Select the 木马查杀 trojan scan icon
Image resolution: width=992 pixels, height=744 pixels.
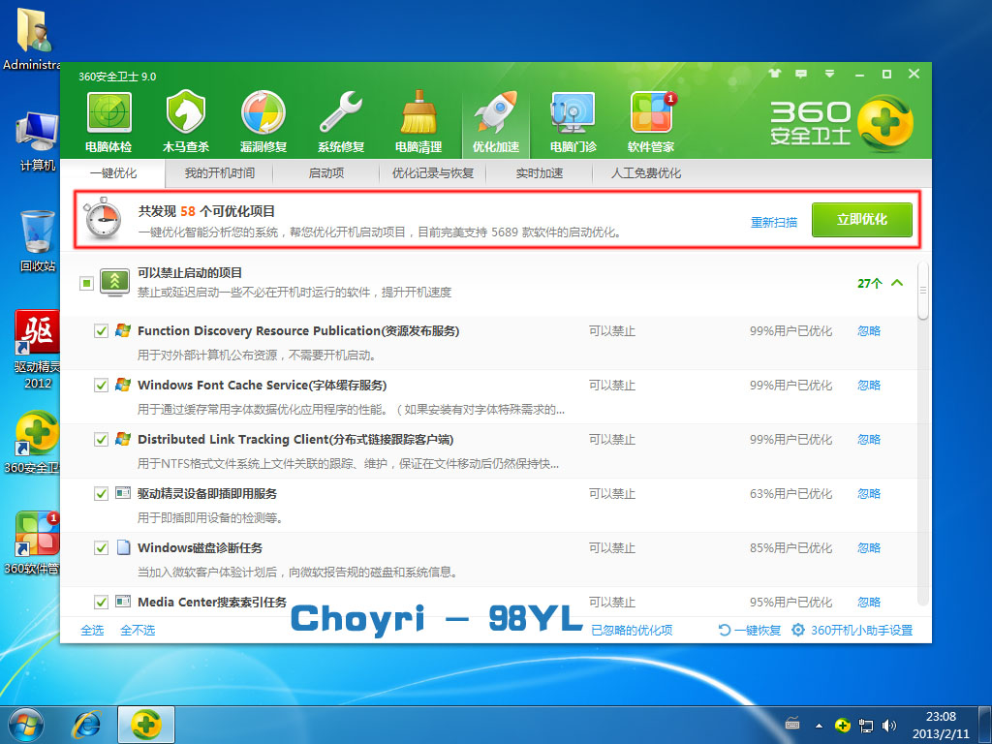click(x=186, y=123)
